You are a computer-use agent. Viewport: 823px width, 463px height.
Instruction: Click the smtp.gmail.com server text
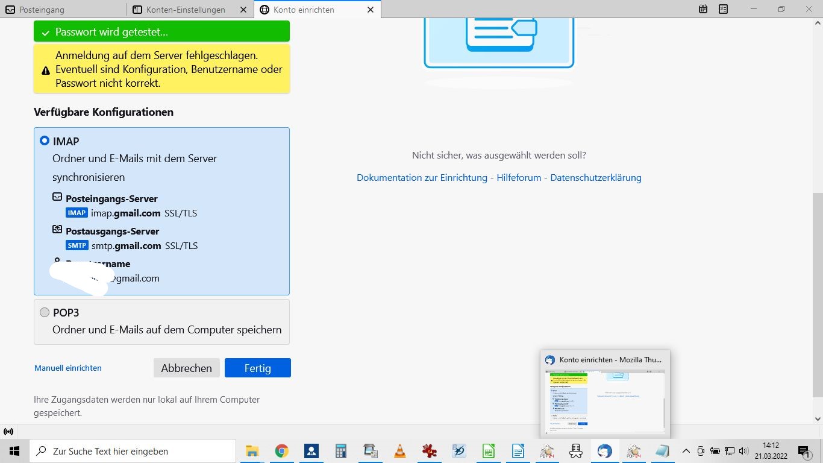click(x=127, y=245)
